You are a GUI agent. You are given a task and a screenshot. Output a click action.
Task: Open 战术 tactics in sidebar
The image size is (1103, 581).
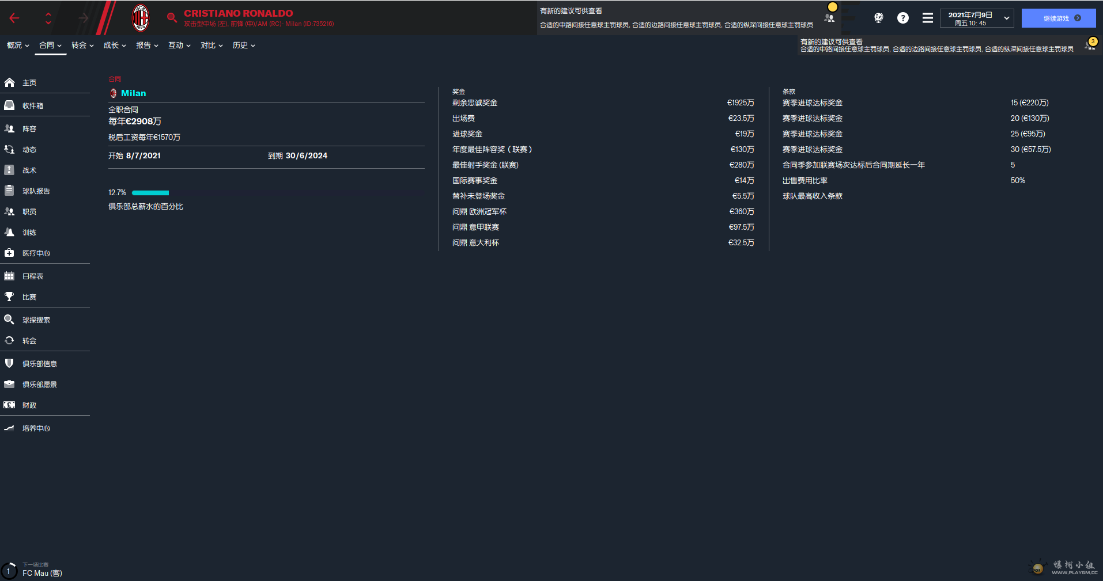45,170
